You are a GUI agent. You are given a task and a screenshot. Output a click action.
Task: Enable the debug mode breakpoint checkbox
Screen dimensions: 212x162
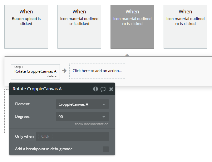click(106, 149)
